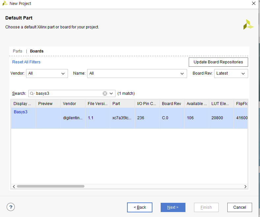This screenshot has width=260, height=217.
Task: Open the search history dropdown arrow
Action: (112, 93)
